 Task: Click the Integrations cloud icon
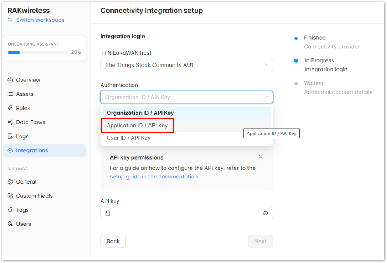10,150
